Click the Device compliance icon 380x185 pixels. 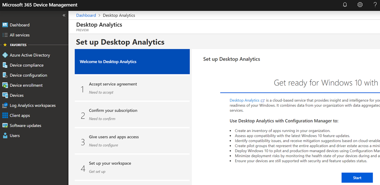[5, 65]
